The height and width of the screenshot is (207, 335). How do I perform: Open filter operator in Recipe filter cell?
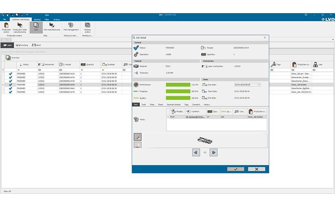pyautogui.click(x=61, y=70)
